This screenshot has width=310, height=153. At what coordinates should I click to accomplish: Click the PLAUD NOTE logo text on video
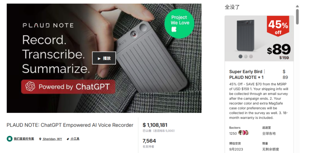[48, 25]
